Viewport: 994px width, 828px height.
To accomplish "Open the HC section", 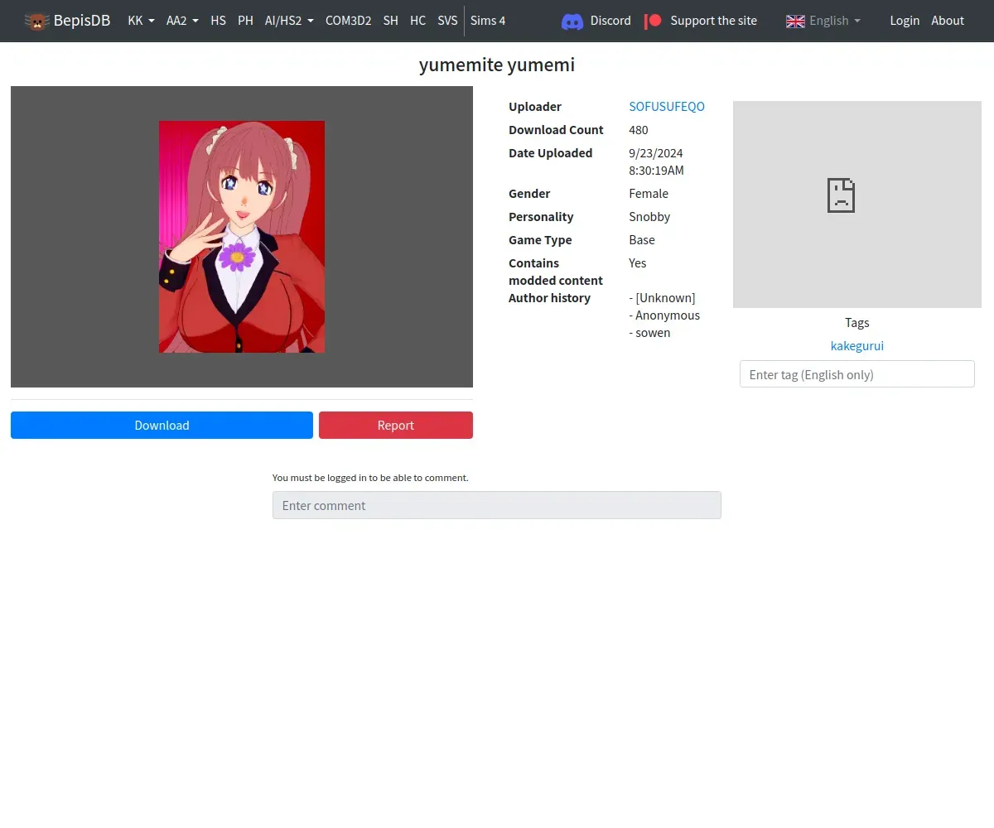I will (417, 21).
